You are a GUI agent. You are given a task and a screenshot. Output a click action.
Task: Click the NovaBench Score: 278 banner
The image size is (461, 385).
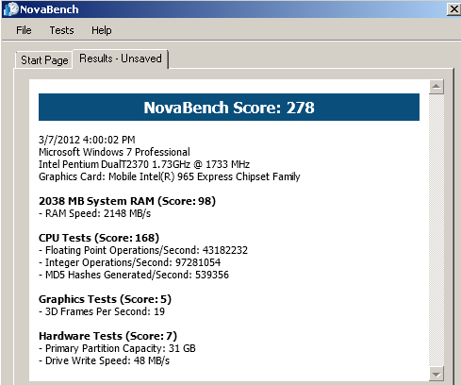tap(229, 108)
